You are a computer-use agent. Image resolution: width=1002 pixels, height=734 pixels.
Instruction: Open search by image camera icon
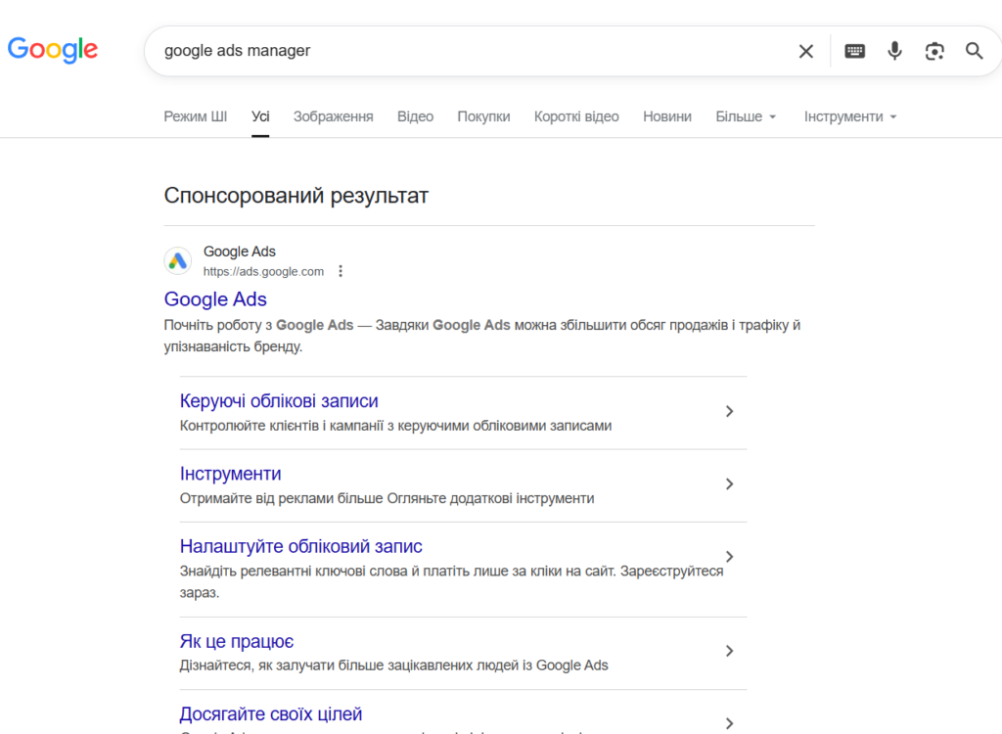pyautogui.click(x=934, y=51)
